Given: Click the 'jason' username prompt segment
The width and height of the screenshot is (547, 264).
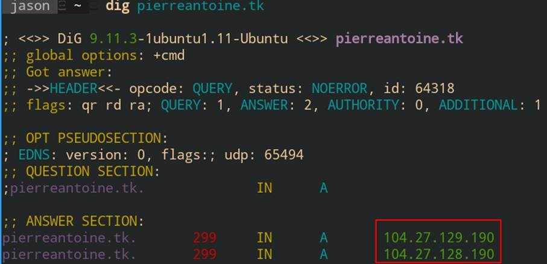Looking at the screenshot, I should pos(30,7).
